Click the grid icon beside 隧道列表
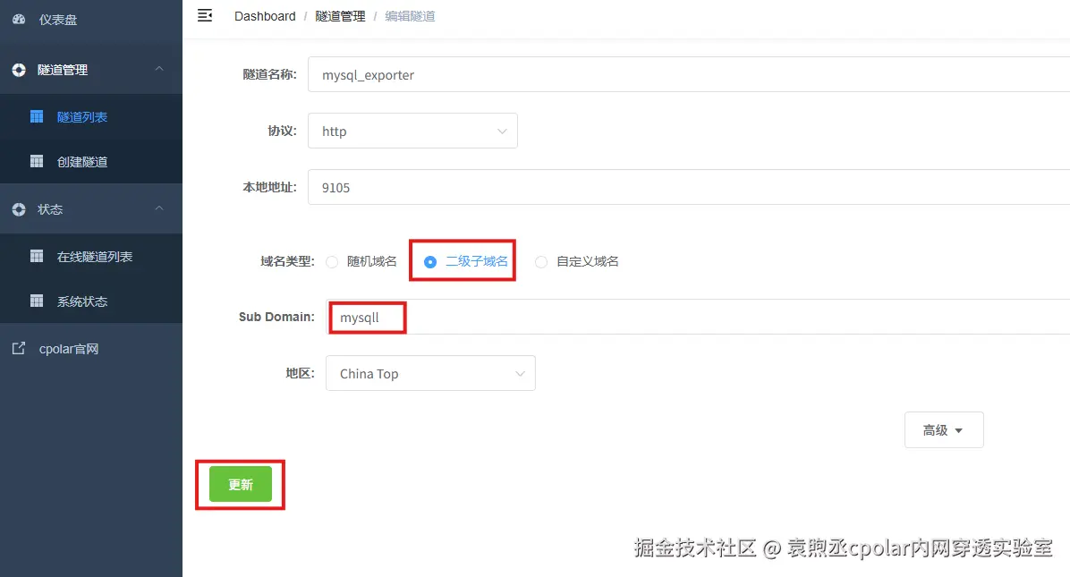 (37, 116)
